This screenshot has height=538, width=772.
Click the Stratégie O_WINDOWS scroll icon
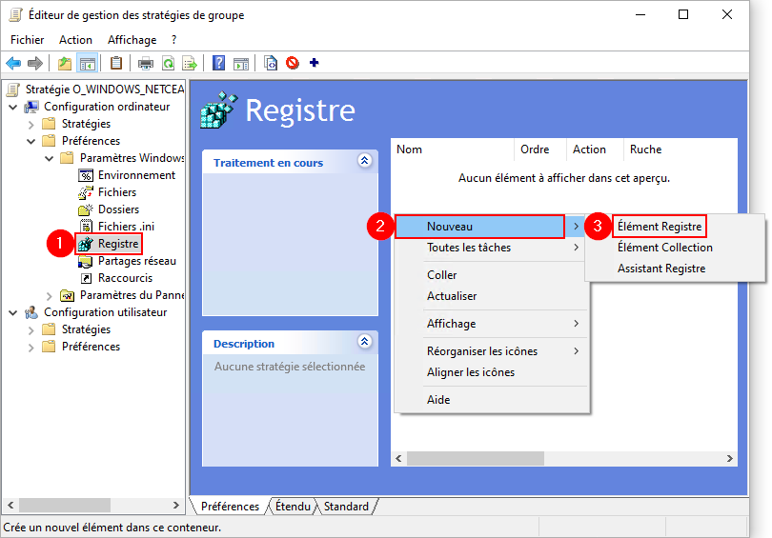13,90
